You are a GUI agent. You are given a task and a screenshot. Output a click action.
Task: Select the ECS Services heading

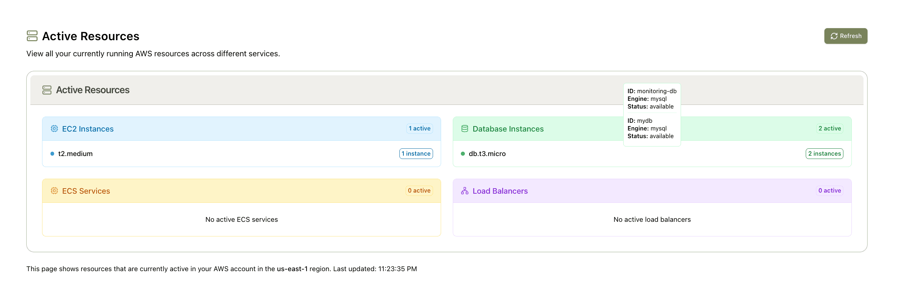(x=86, y=191)
